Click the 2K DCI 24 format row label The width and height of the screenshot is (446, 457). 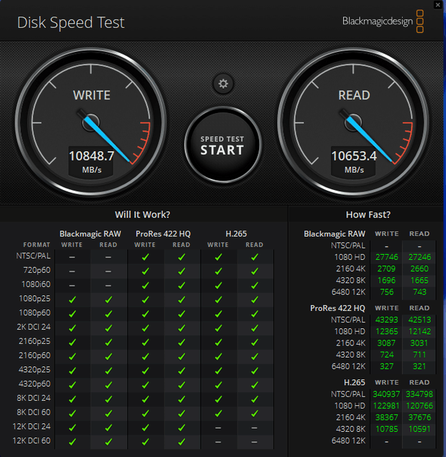point(34,327)
